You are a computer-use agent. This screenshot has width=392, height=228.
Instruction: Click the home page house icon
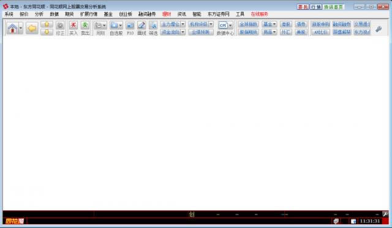(12, 28)
